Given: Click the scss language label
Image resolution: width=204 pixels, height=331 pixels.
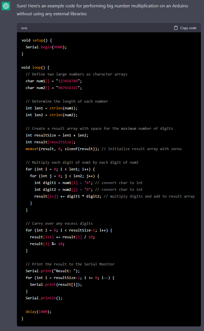Looking at the screenshot, I should tap(24, 28).
